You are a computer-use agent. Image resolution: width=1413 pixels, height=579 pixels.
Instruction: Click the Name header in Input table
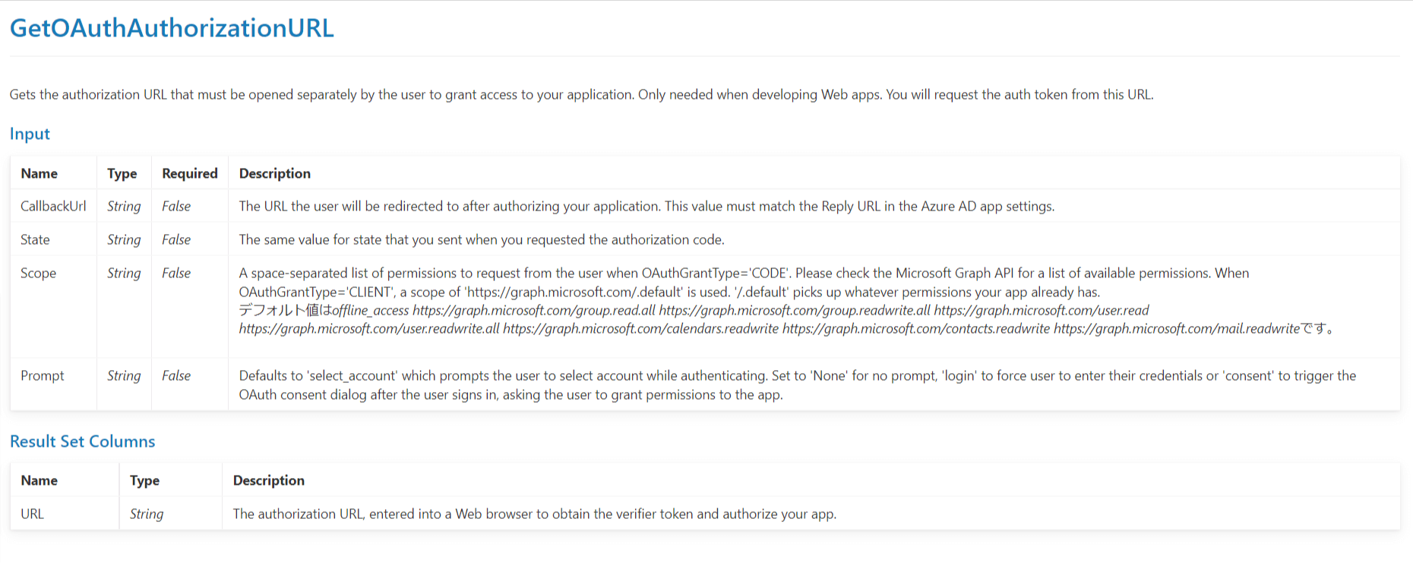click(40, 173)
